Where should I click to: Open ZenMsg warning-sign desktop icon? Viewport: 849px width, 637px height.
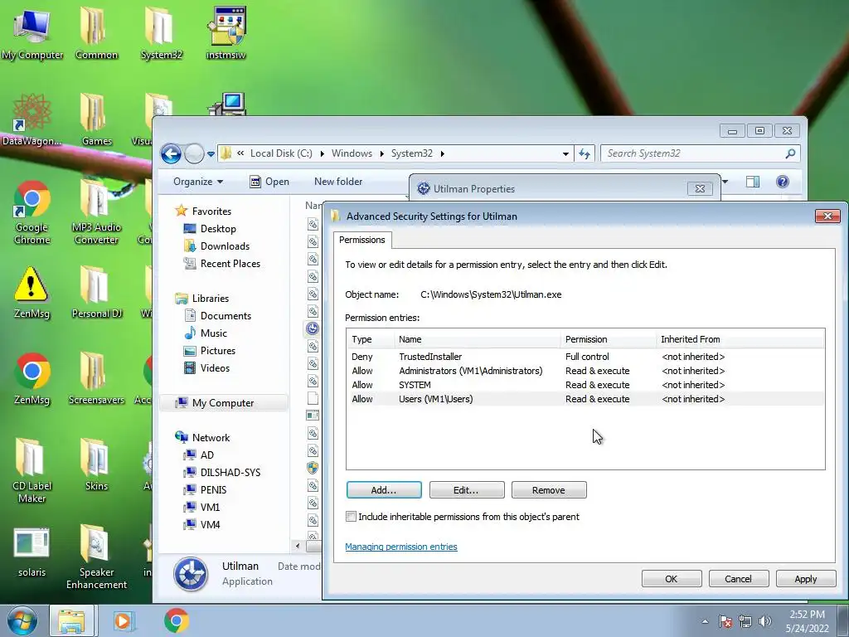click(x=32, y=293)
